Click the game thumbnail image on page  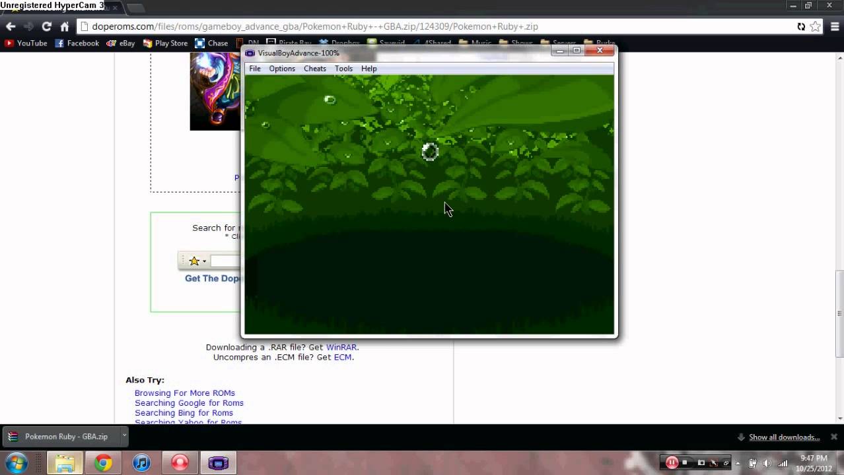pos(215,92)
